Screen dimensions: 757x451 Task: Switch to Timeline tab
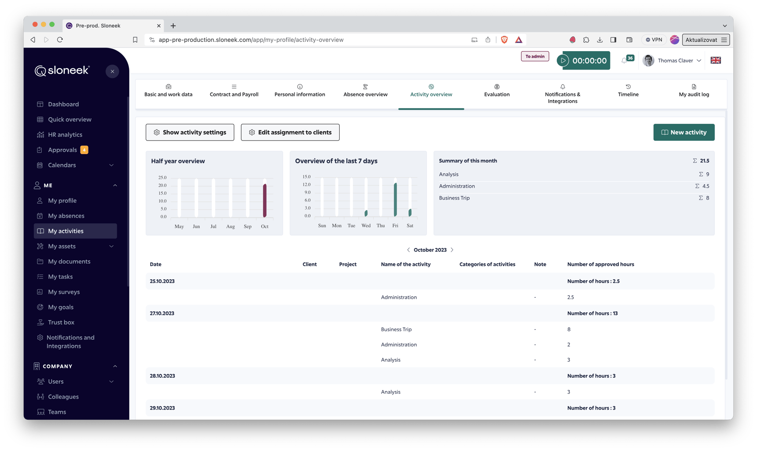(628, 91)
